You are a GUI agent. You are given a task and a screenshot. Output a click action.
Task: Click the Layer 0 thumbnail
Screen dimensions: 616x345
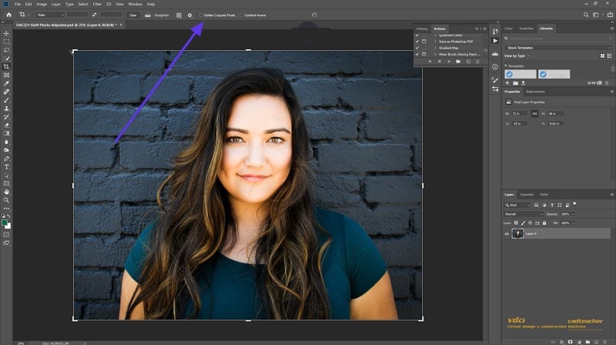tap(517, 234)
